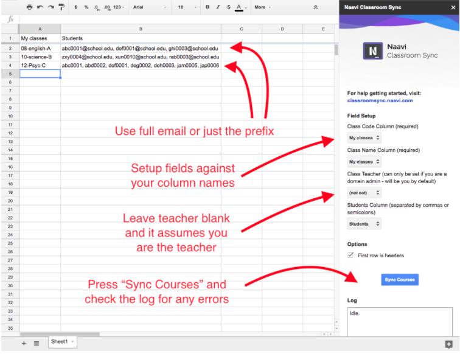The height and width of the screenshot is (354, 460).
Task: Toggle strikethrough formatting
Action: 229,7
